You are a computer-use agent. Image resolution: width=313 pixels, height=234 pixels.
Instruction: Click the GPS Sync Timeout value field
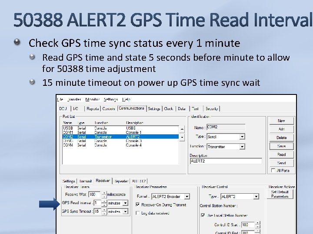click(x=97, y=211)
